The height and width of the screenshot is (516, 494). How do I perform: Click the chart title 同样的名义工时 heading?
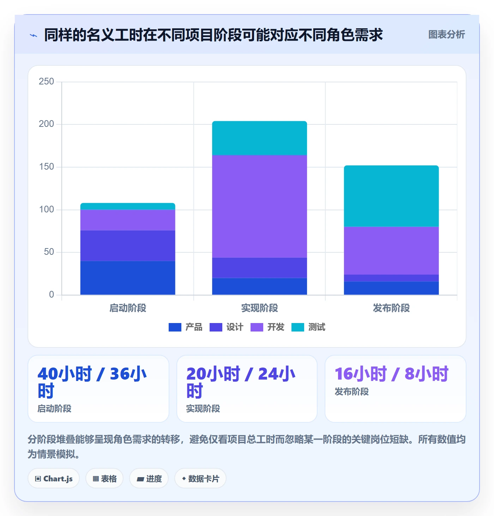213,35
